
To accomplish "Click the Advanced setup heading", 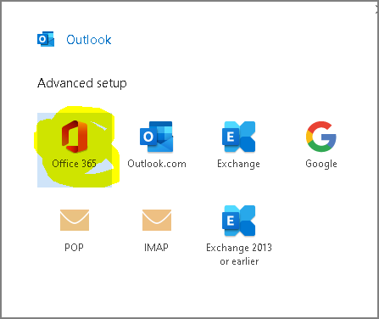I will (82, 83).
